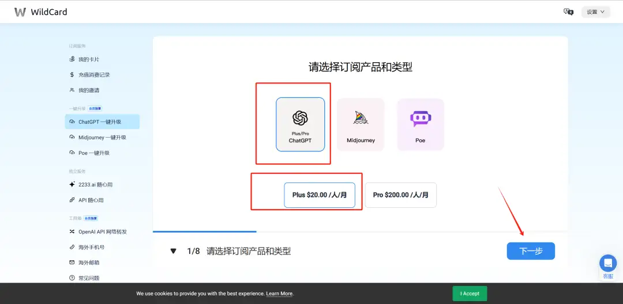
Task: Click the people icon for 我的邀请
Action: 72,90
